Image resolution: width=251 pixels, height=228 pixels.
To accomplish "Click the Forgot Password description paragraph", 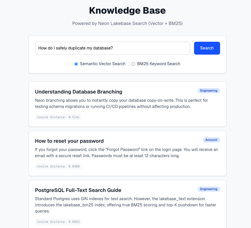I will point(127,153).
